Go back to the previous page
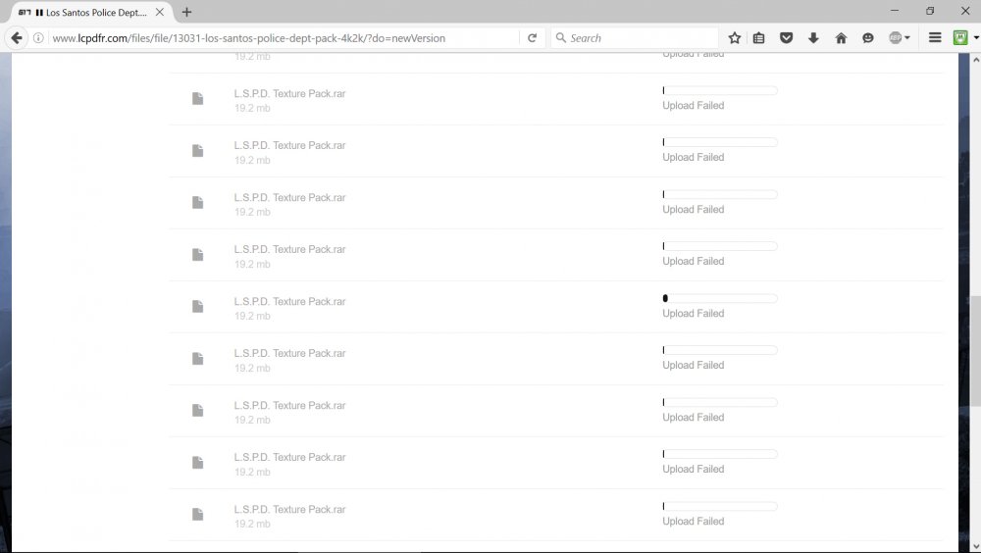 coord(17,38)
